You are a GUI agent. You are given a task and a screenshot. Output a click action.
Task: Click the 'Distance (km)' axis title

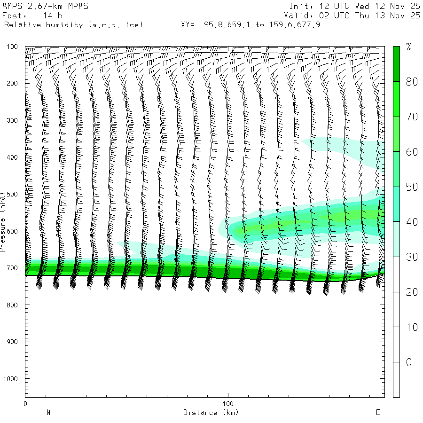click(x=211, y=413)
